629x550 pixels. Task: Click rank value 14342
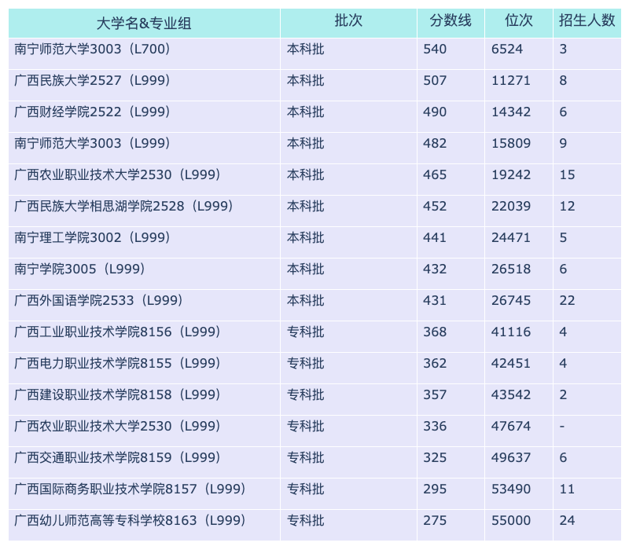(511, 112)
